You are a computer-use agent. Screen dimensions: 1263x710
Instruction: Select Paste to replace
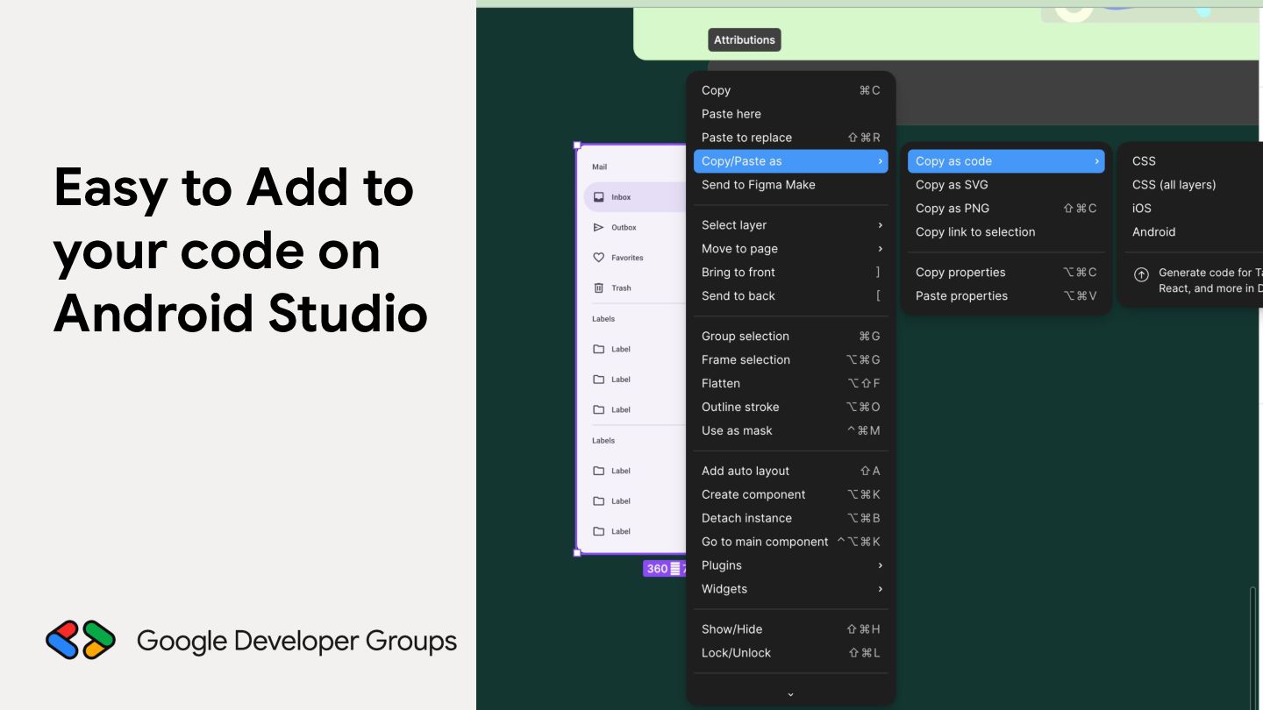pyautogui.click(x=790, y=138)
